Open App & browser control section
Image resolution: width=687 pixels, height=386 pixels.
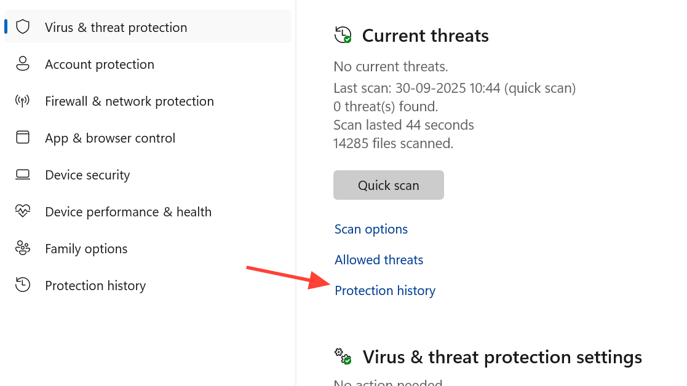point(110,138)
